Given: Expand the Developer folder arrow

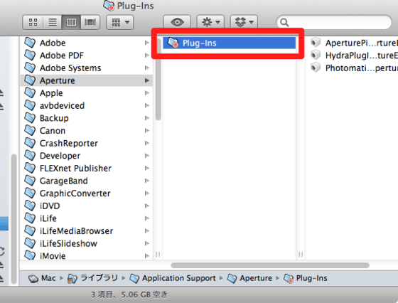Looking at the screenshot, I should (x=146, y=156).
